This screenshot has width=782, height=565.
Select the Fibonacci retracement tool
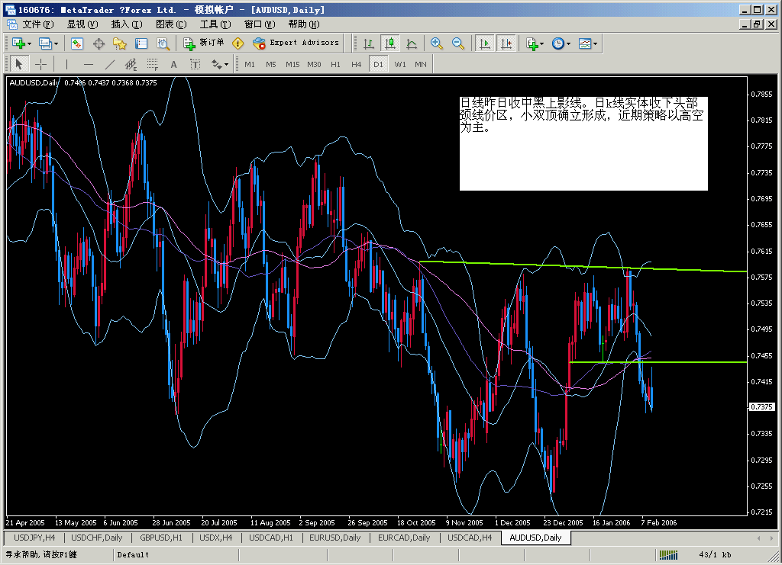[152, 64]
